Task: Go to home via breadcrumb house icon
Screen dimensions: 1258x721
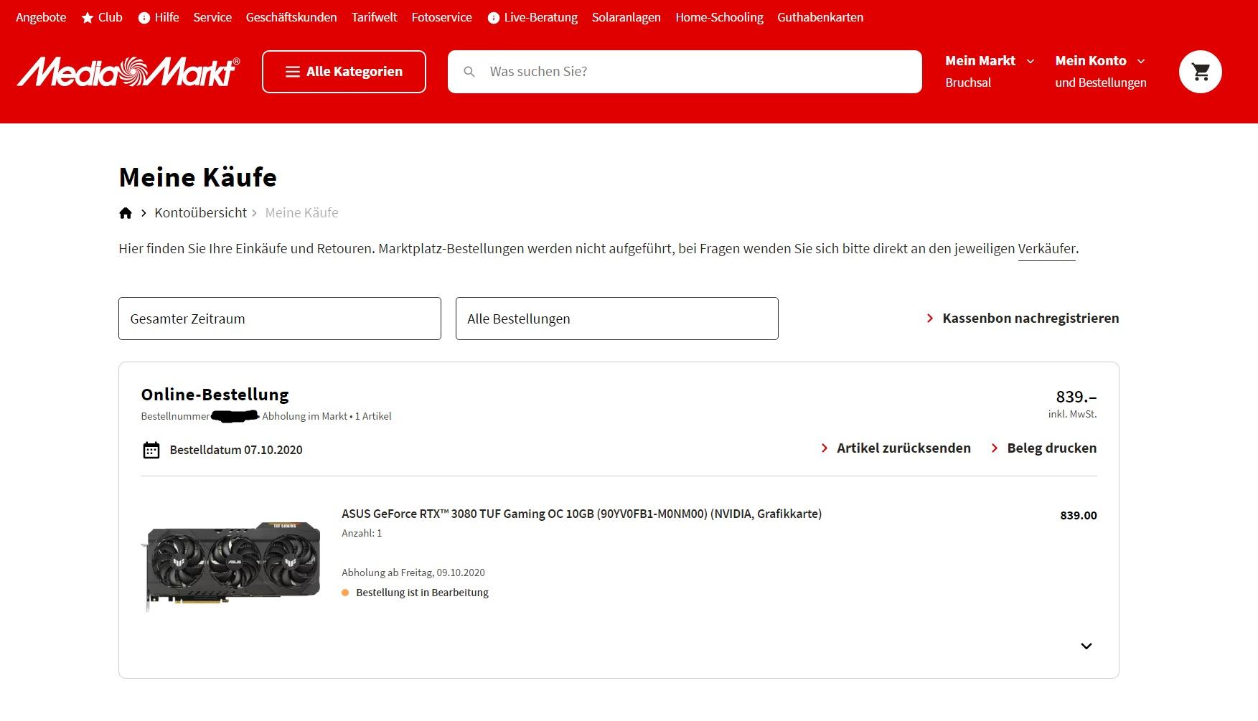Action: tap(126, 213)
